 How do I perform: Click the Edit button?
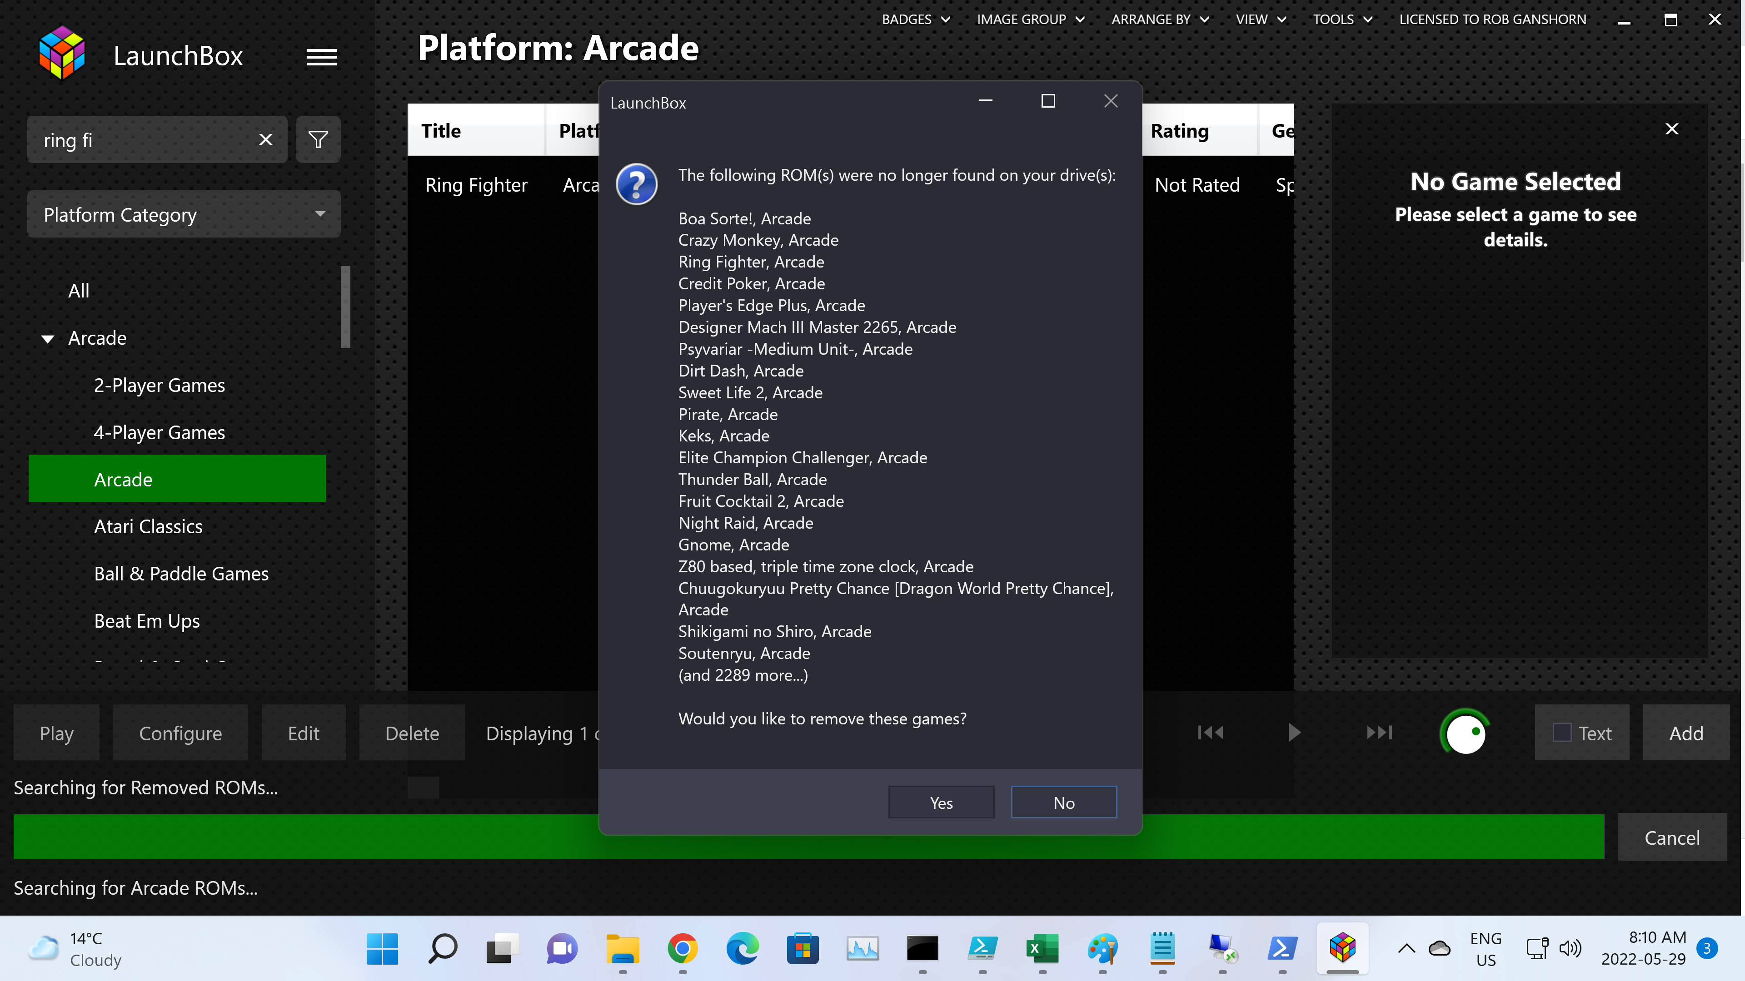click(304, 733)
